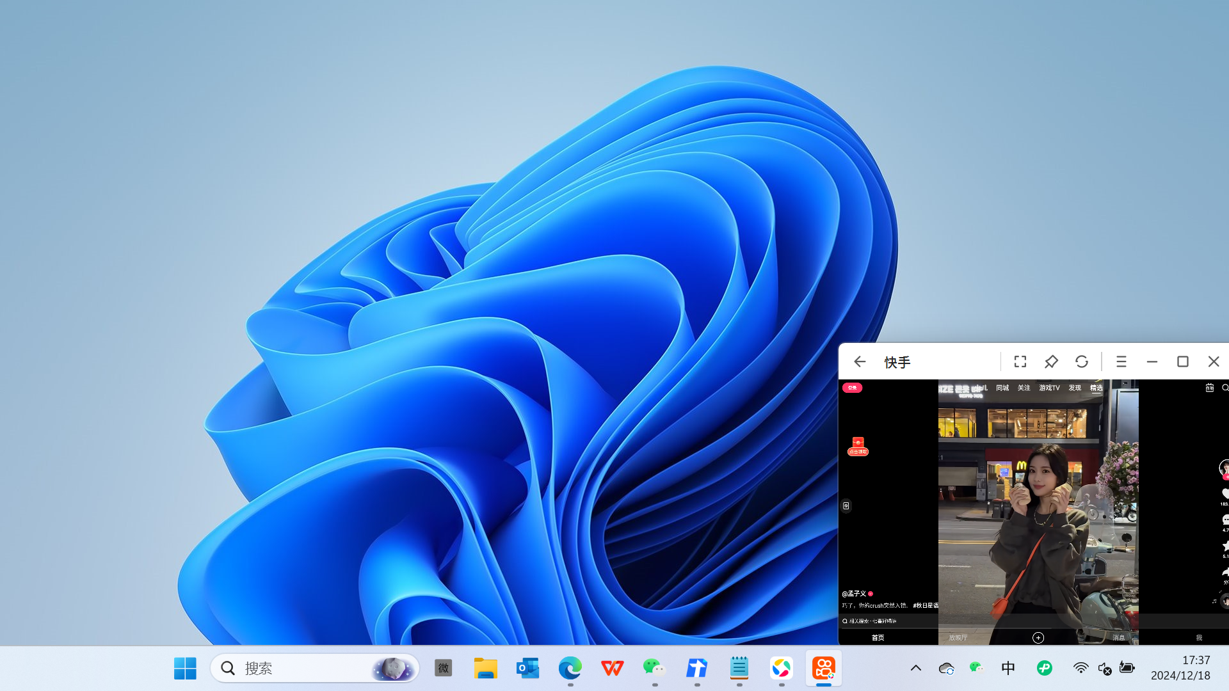Open comments with the speech bubble icon
Viewport: 1229px width, 691px height.
[1225, 520]
